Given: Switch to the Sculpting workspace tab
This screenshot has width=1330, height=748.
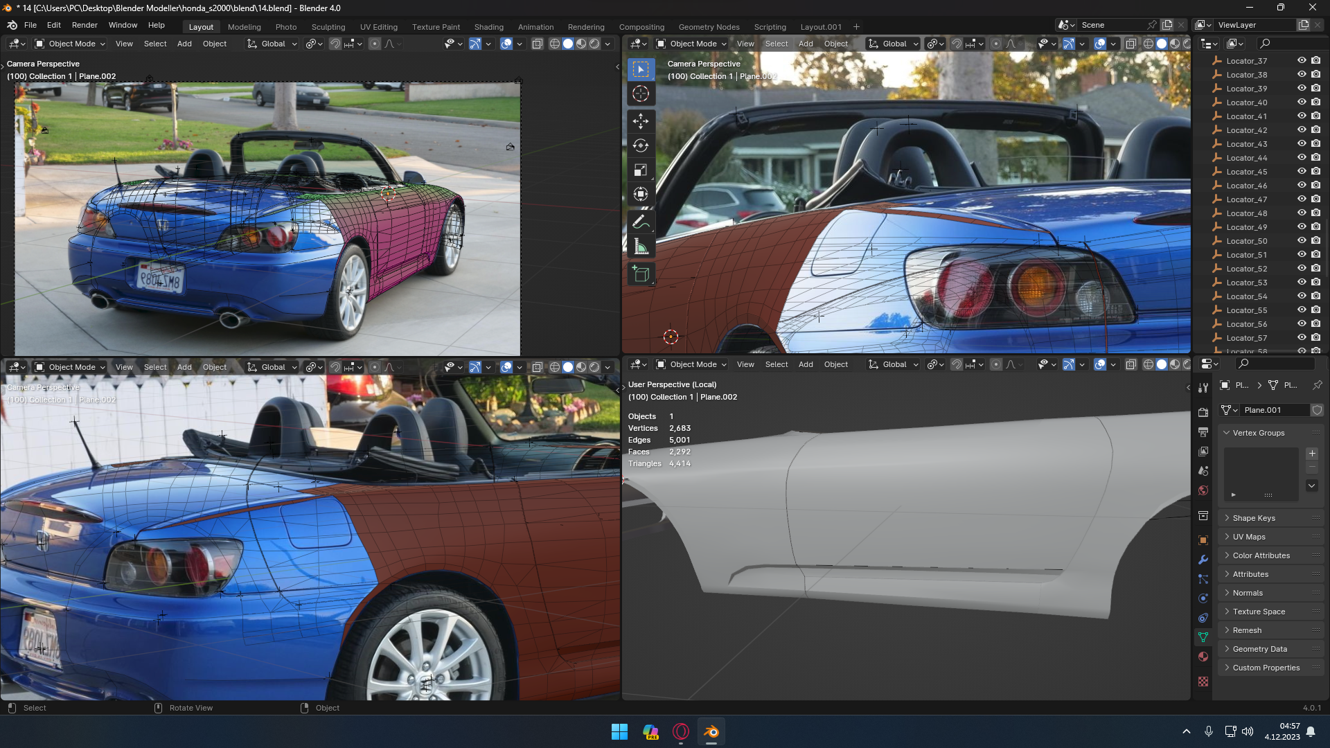Looking at the screenshot, I should point(328,27).
